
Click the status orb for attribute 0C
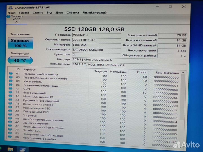pos(11,85)
